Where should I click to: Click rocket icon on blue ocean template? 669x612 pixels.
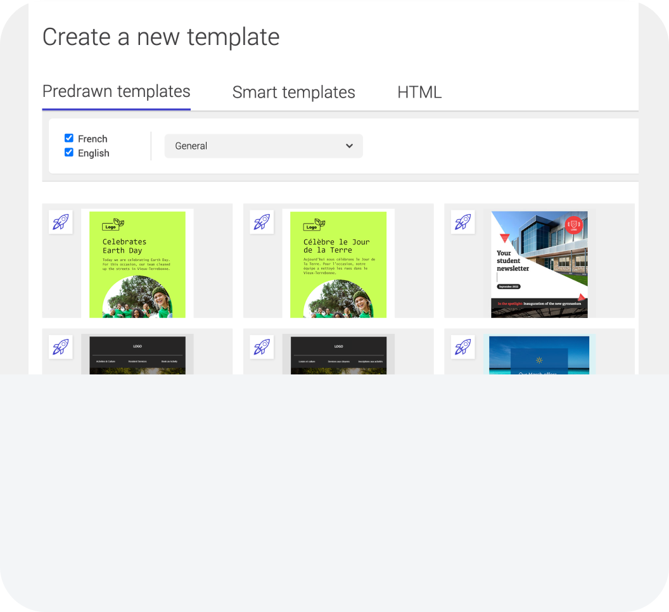(463, 347)
